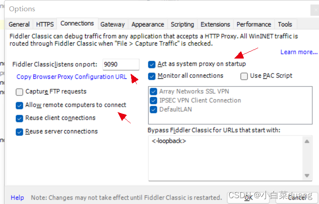Toggle DefaultLAN connection checkbox
This screenshot has width=319, height=204.
(153, 109)
